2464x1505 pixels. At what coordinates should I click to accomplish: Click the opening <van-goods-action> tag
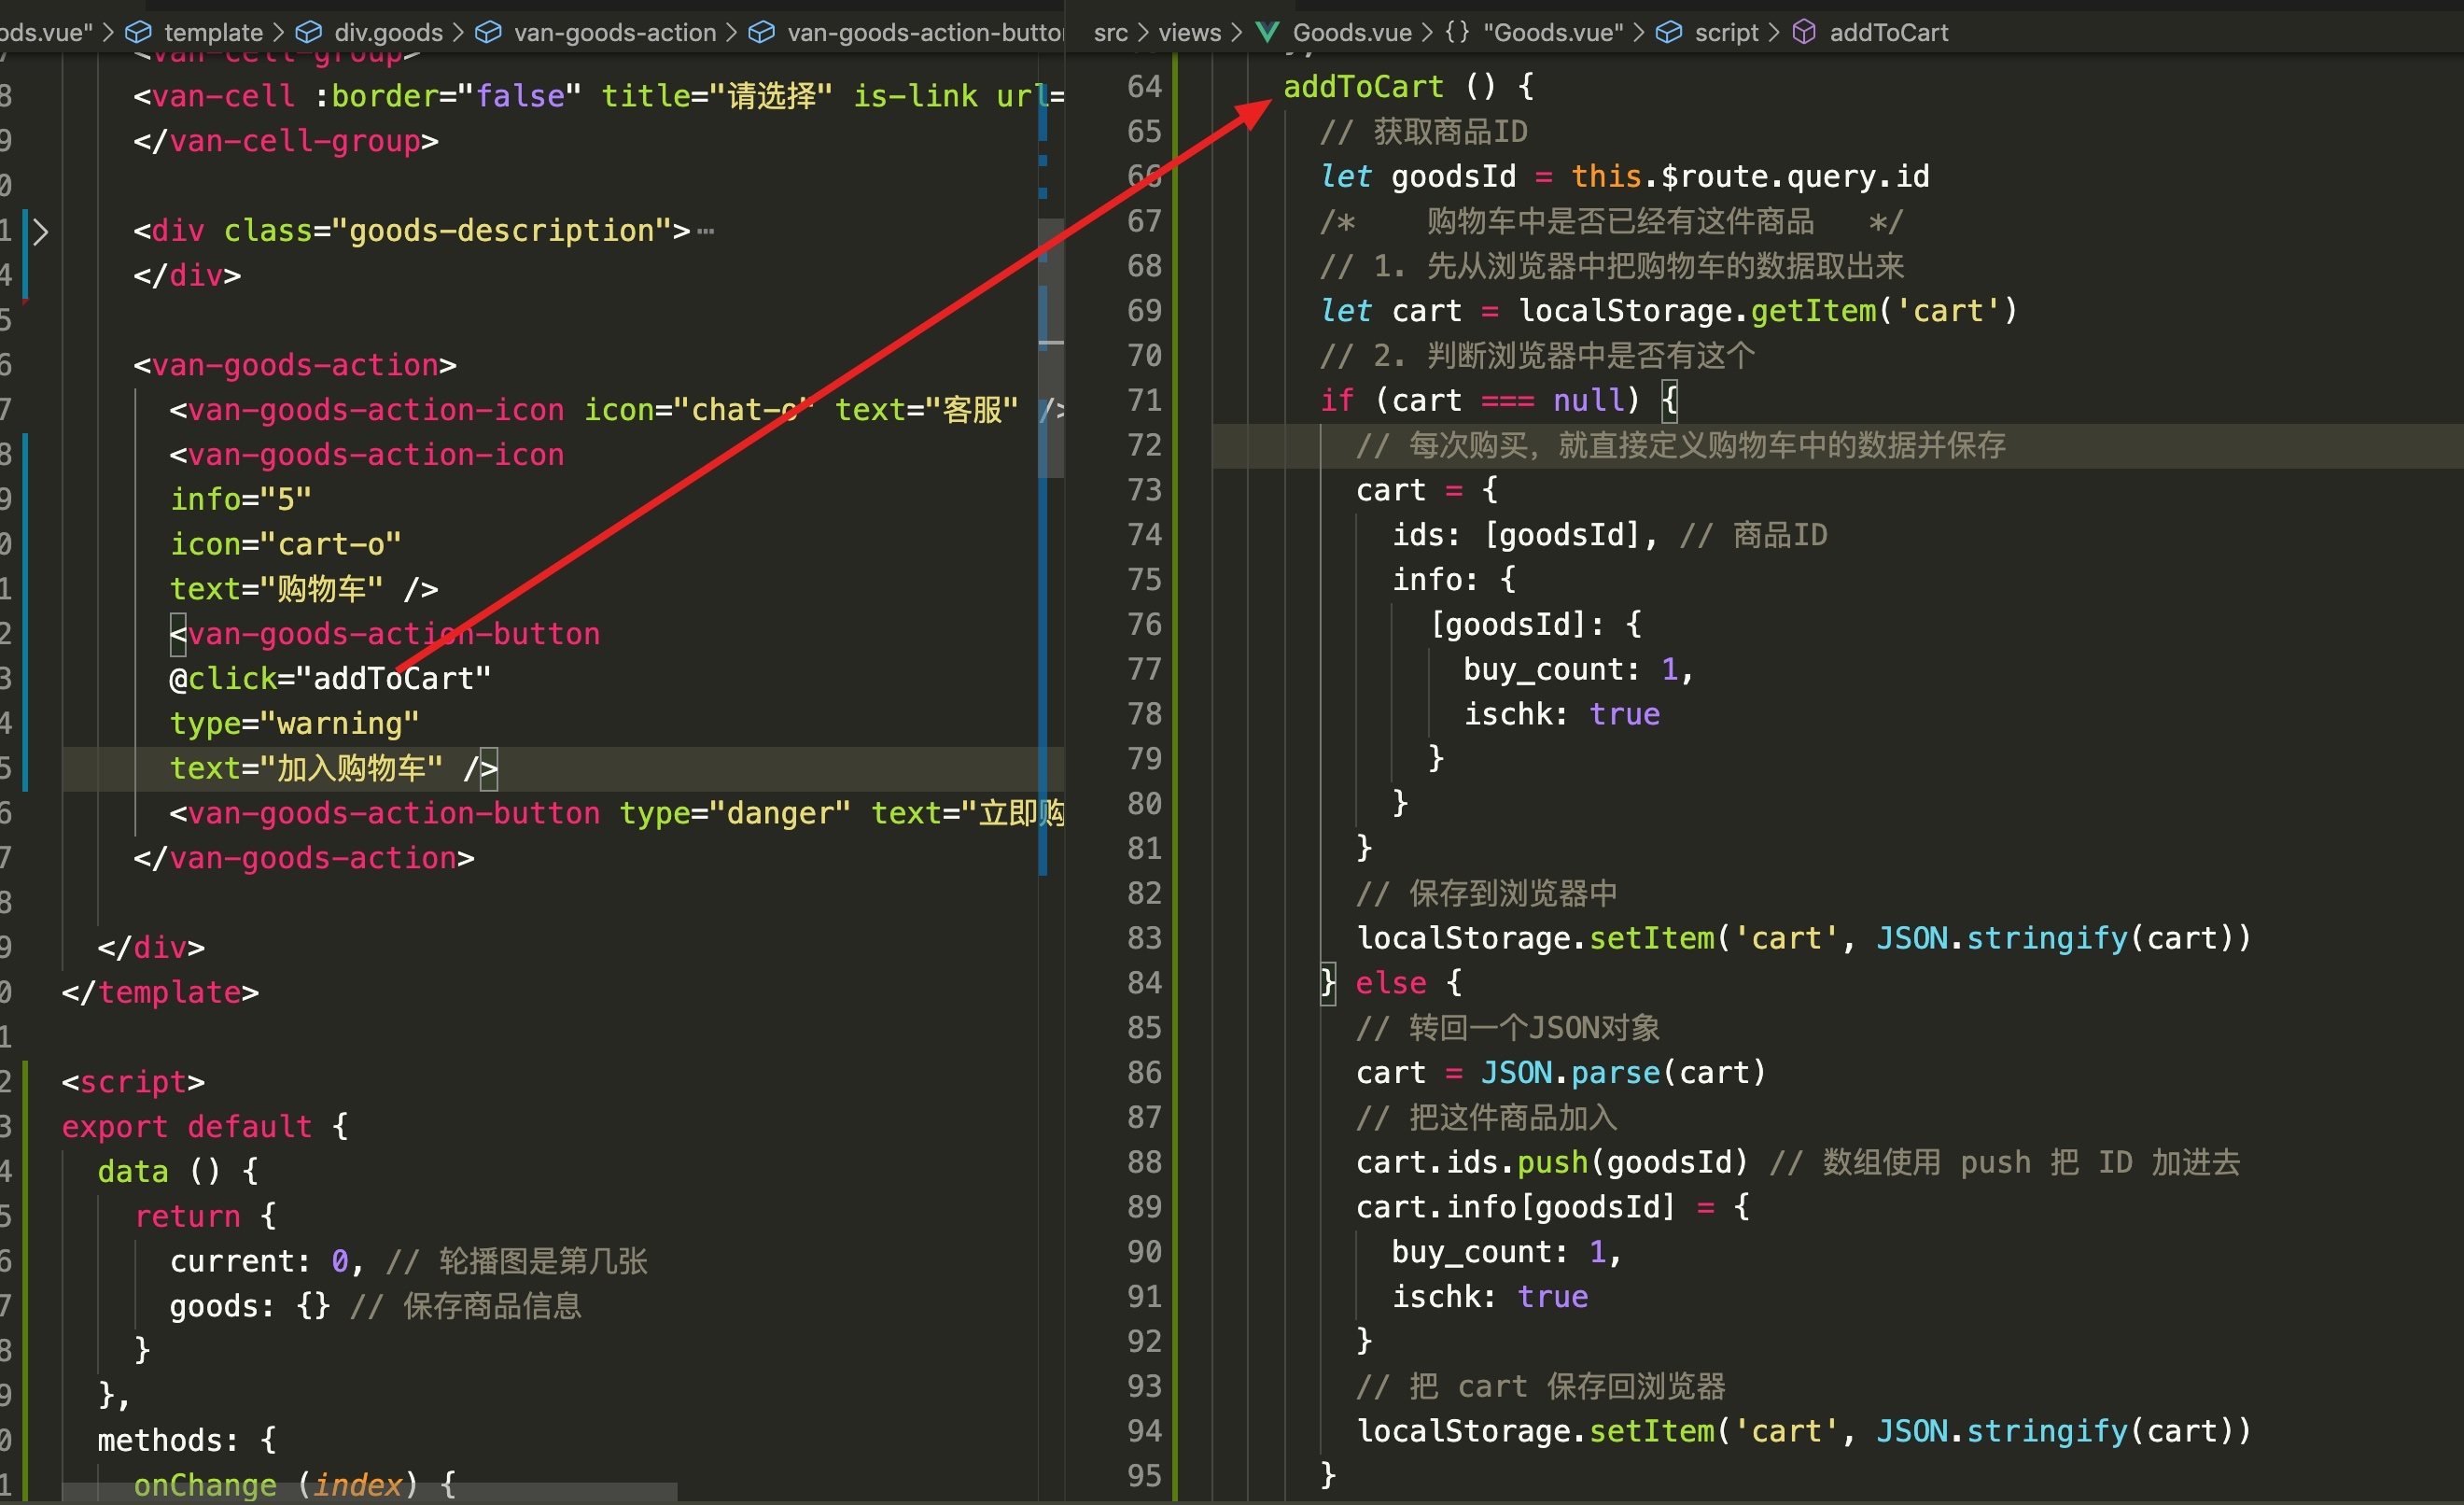click(295, 365)
